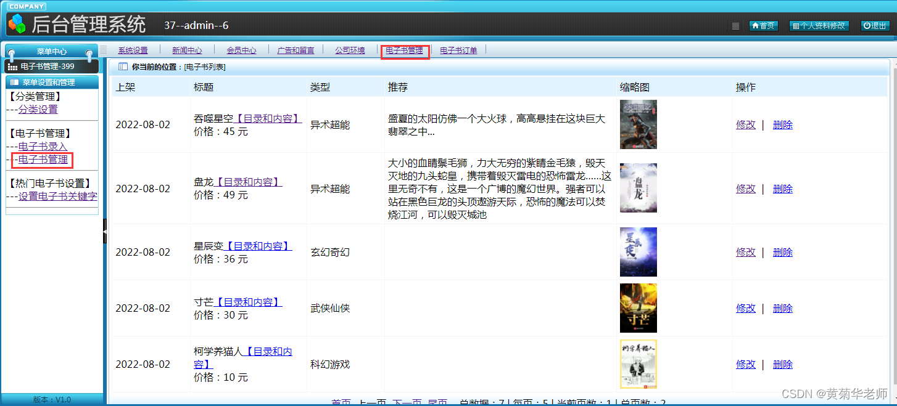Click 价格：45 元 text

pyautogui.click(x=221, y=131)
